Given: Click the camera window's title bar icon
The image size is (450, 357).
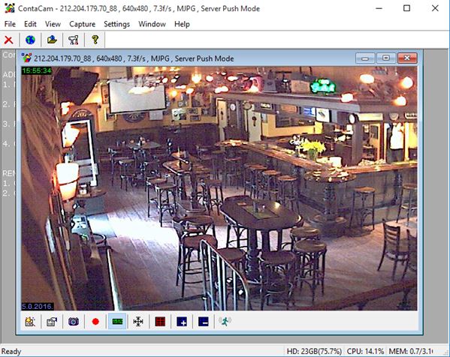Looking at the screenshot, I should pyautogui.click(x=26, y=58).
